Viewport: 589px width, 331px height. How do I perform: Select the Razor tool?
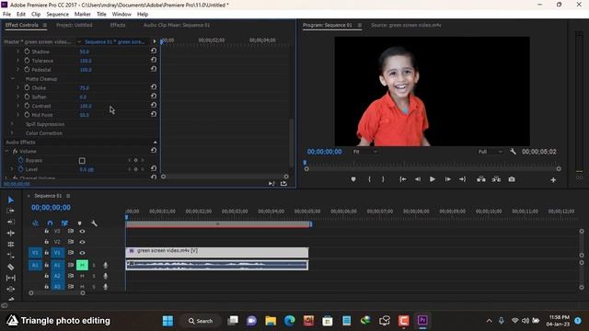coord(10,267)
